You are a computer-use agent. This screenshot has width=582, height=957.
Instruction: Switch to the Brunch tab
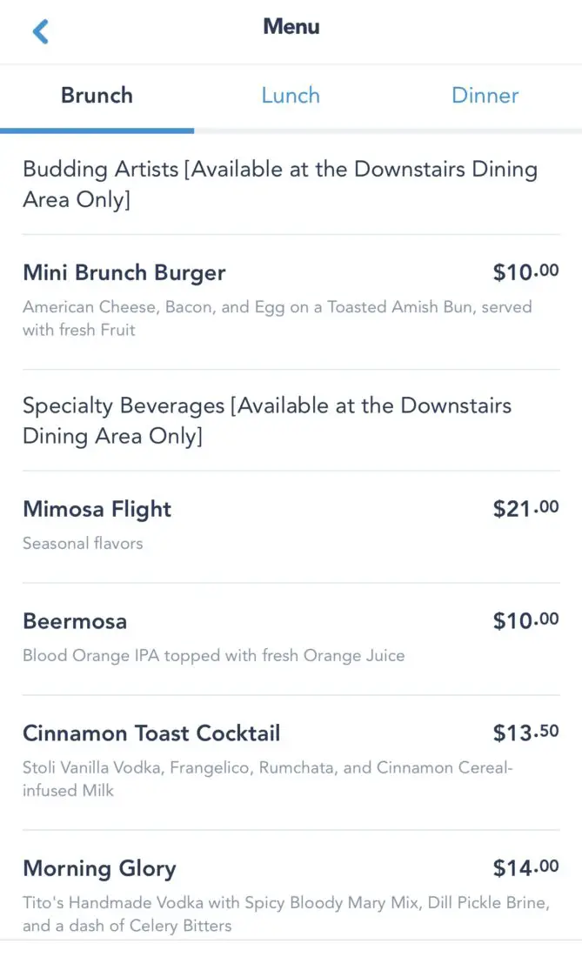[x=97, y=96]
